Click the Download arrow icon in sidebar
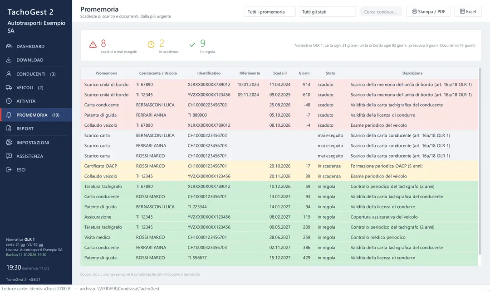 [9, 60]
